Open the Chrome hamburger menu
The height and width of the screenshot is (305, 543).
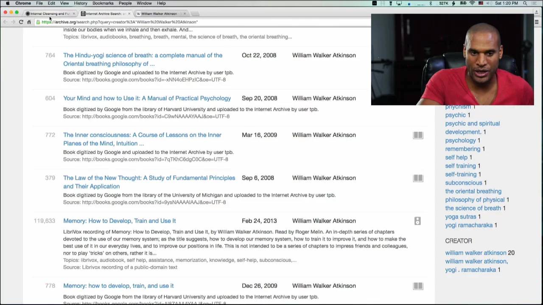537,22
